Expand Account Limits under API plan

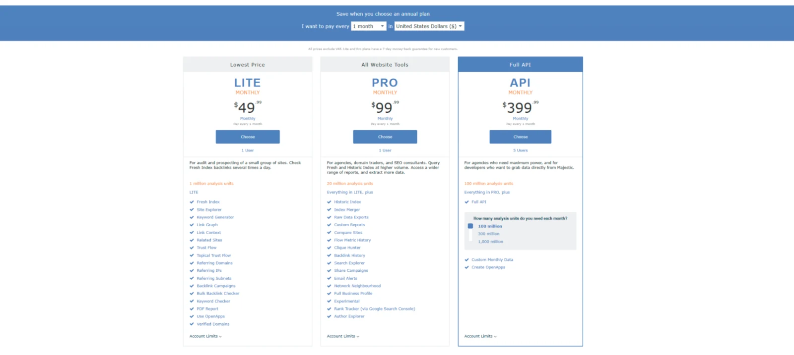pyautogui.click(x=480, y=336)
